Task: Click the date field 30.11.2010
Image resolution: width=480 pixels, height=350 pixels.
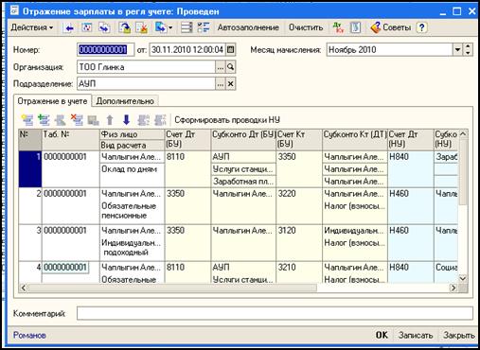Action: (x=187, y=50)
